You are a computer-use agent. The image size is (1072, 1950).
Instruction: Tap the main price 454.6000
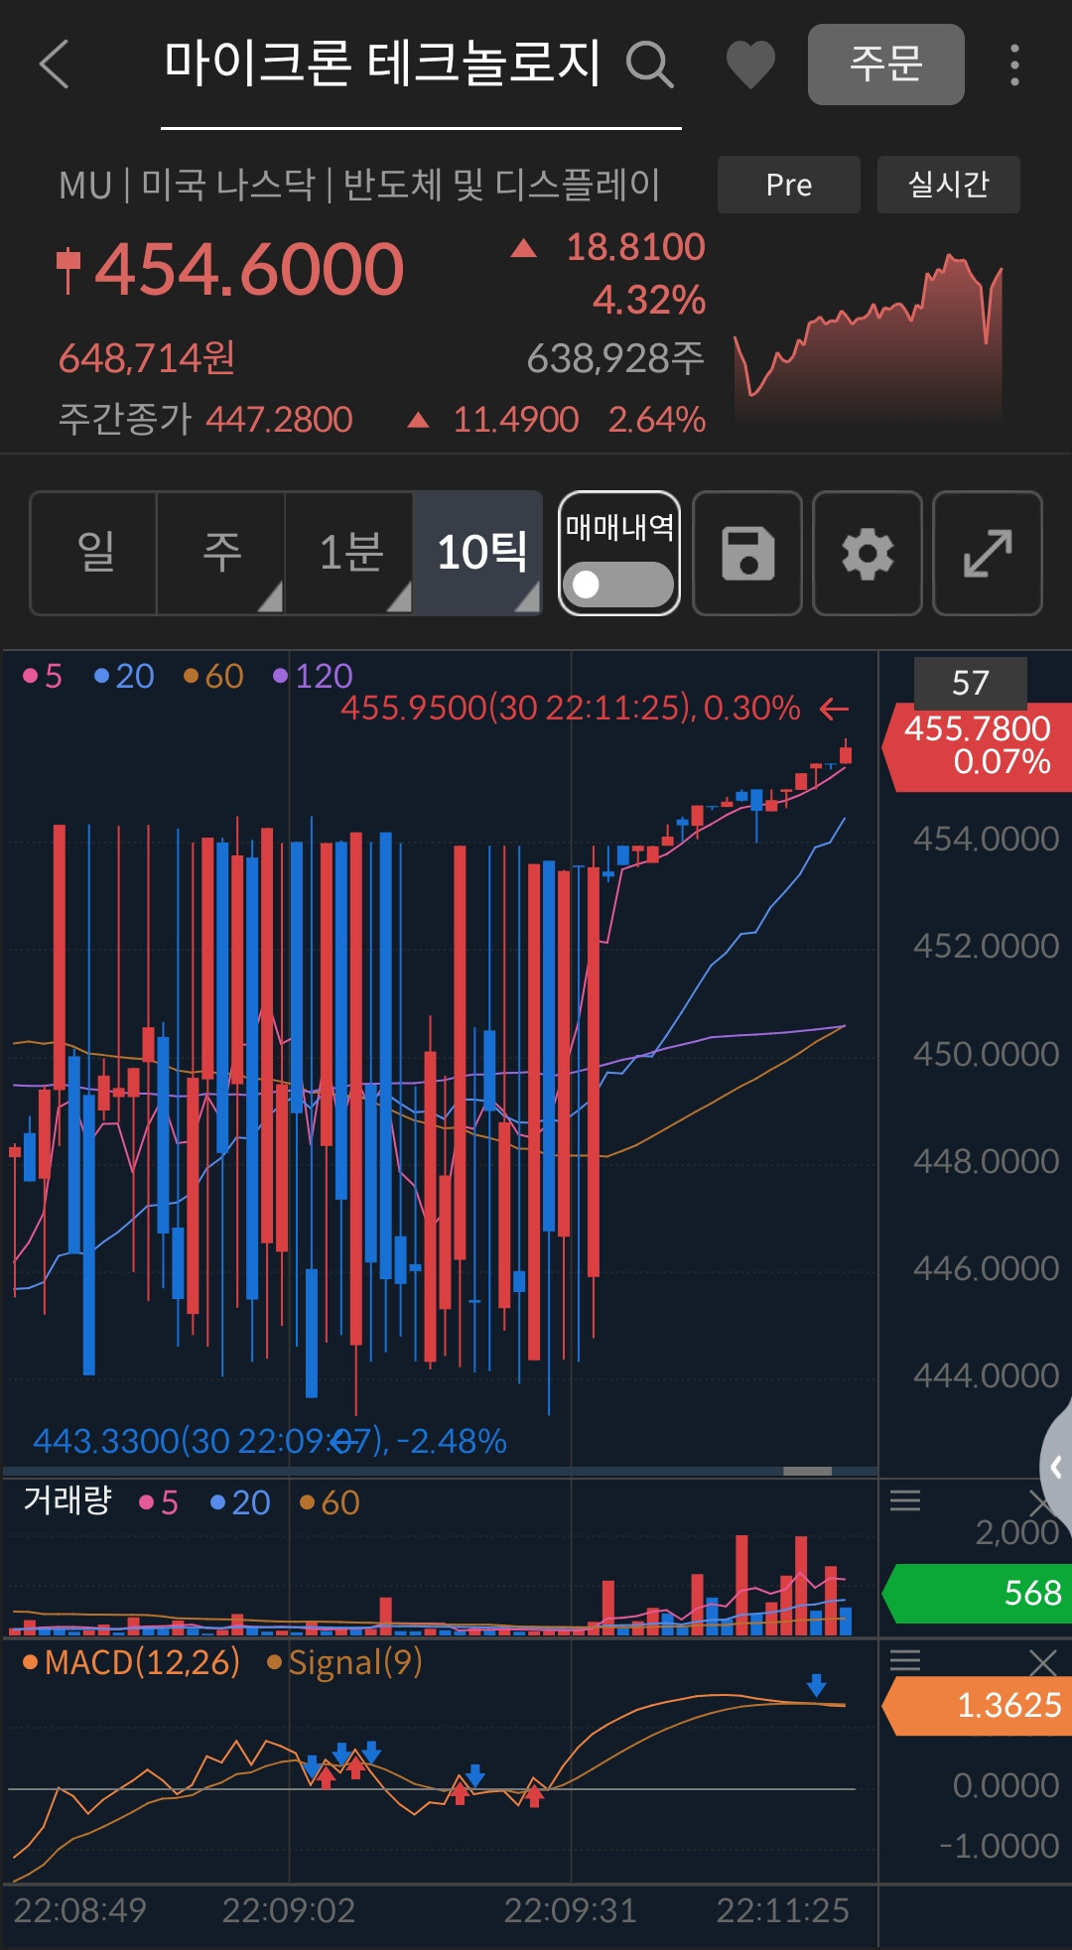(x=249, y=270)
